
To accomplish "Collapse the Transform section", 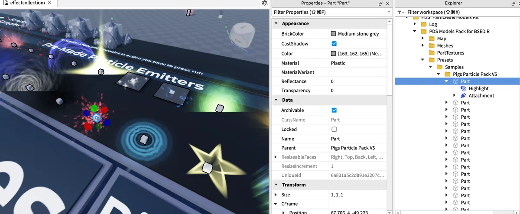I will point(276,185).
